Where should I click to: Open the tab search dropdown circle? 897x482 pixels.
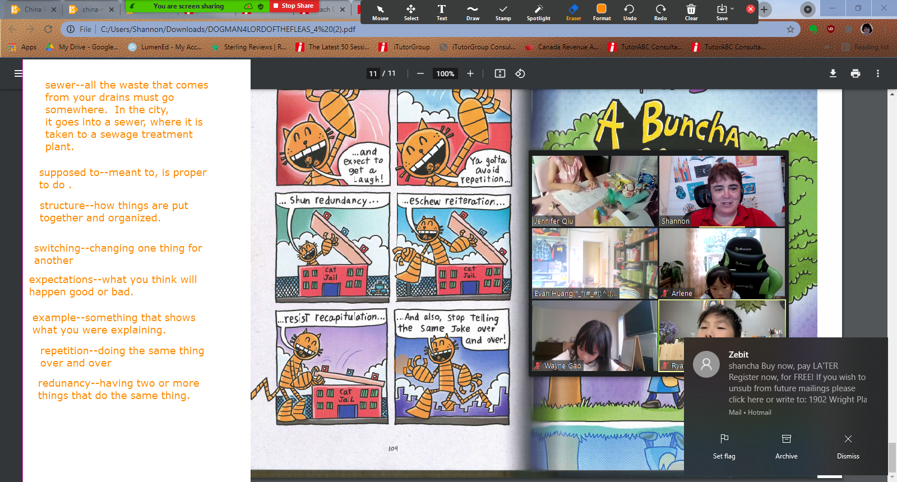(x=807, y=9)
